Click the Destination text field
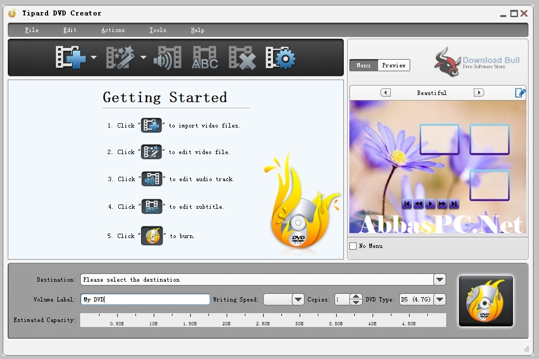539x359 pixels. (257, 279)
